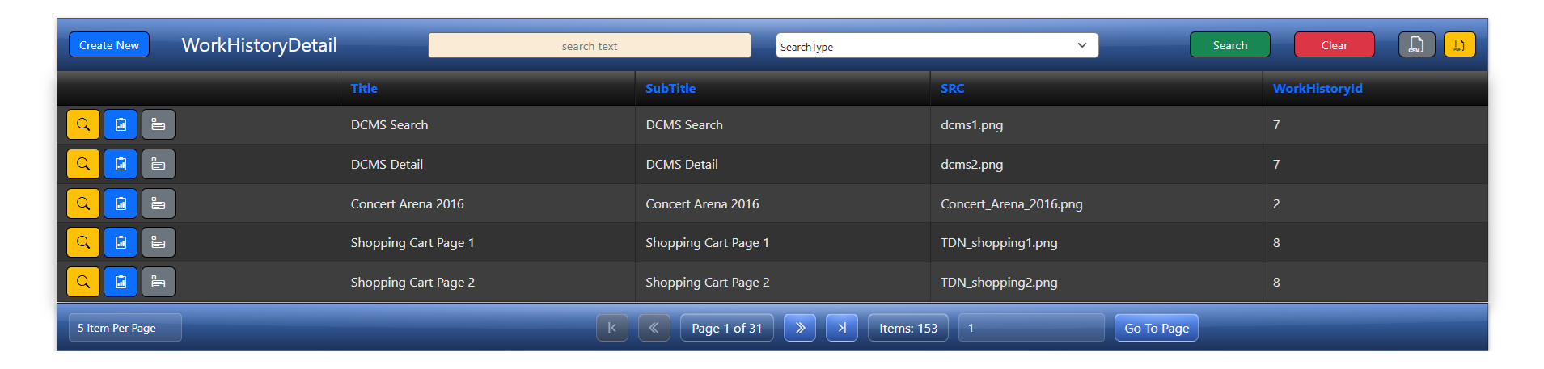The width and height of the screenshot is (1544, 369).
Task: Click blue clipboard icon in Concert Arena 2016 row
Action: tap(121, 203)
